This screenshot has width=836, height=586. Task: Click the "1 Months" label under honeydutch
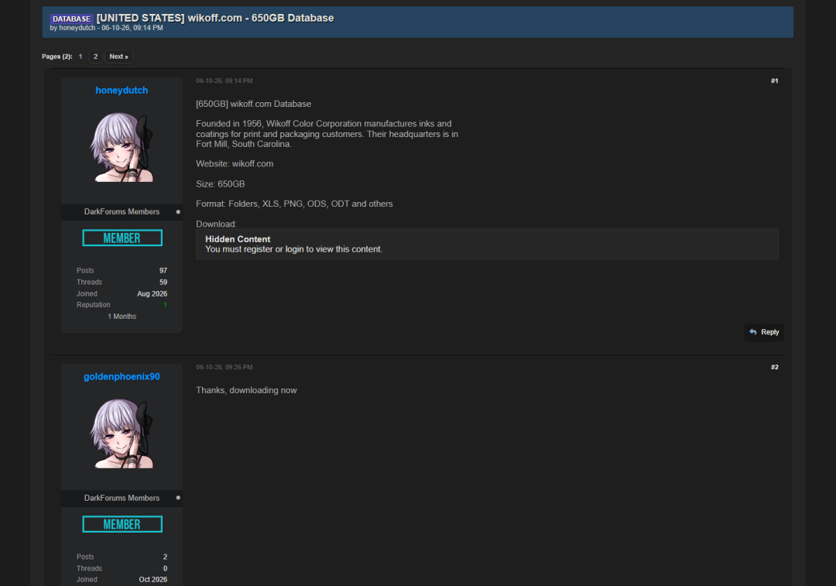[x=122, y=317]
